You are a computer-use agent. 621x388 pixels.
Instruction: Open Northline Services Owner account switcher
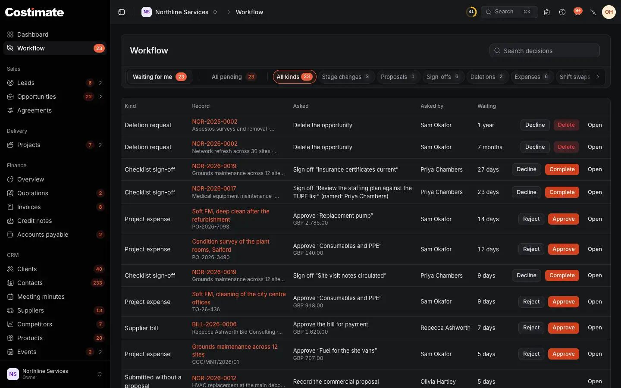point(55,374)
